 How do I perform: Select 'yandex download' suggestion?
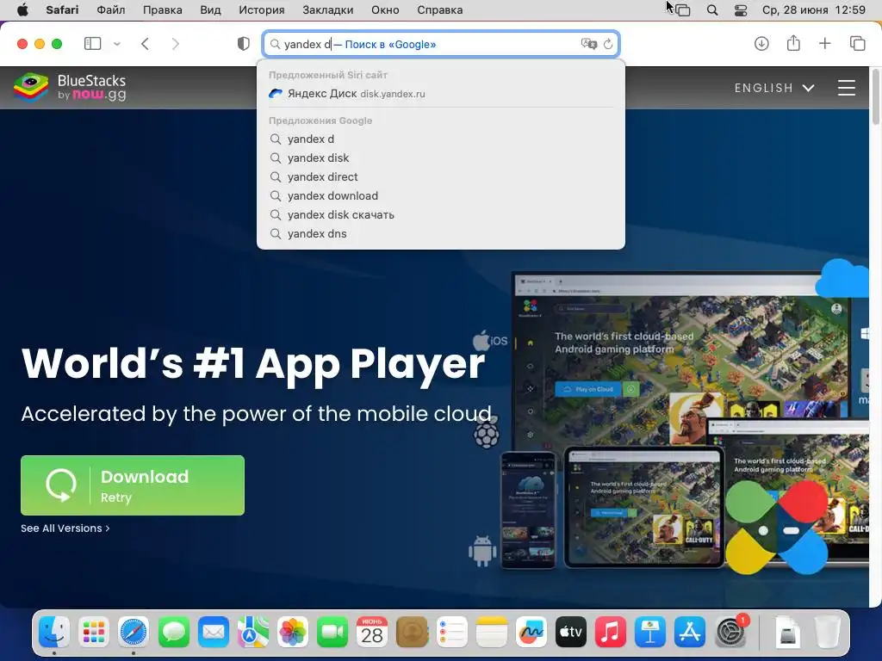(x=440, y=195)
